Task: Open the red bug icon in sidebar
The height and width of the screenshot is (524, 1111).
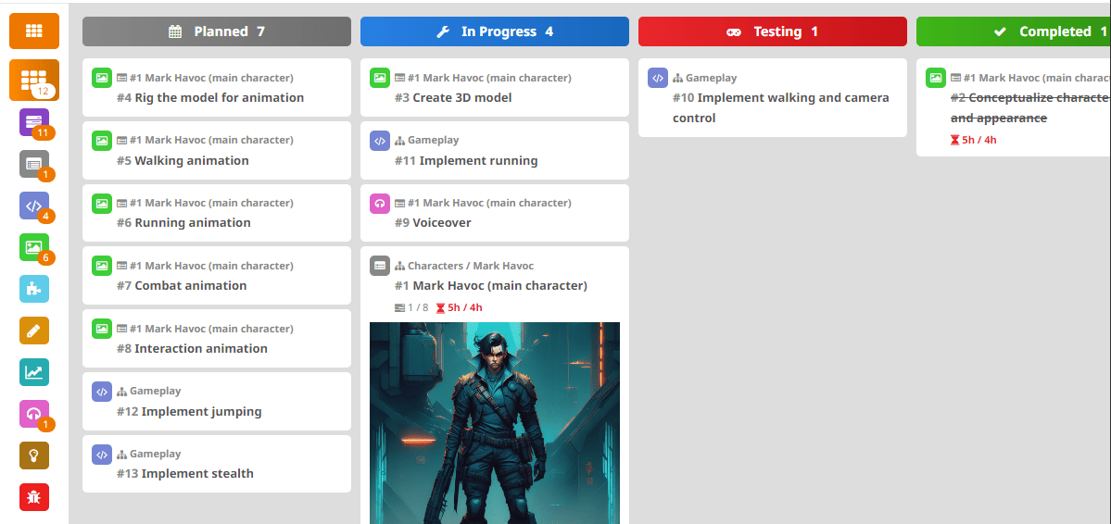Action: point(34,497)
